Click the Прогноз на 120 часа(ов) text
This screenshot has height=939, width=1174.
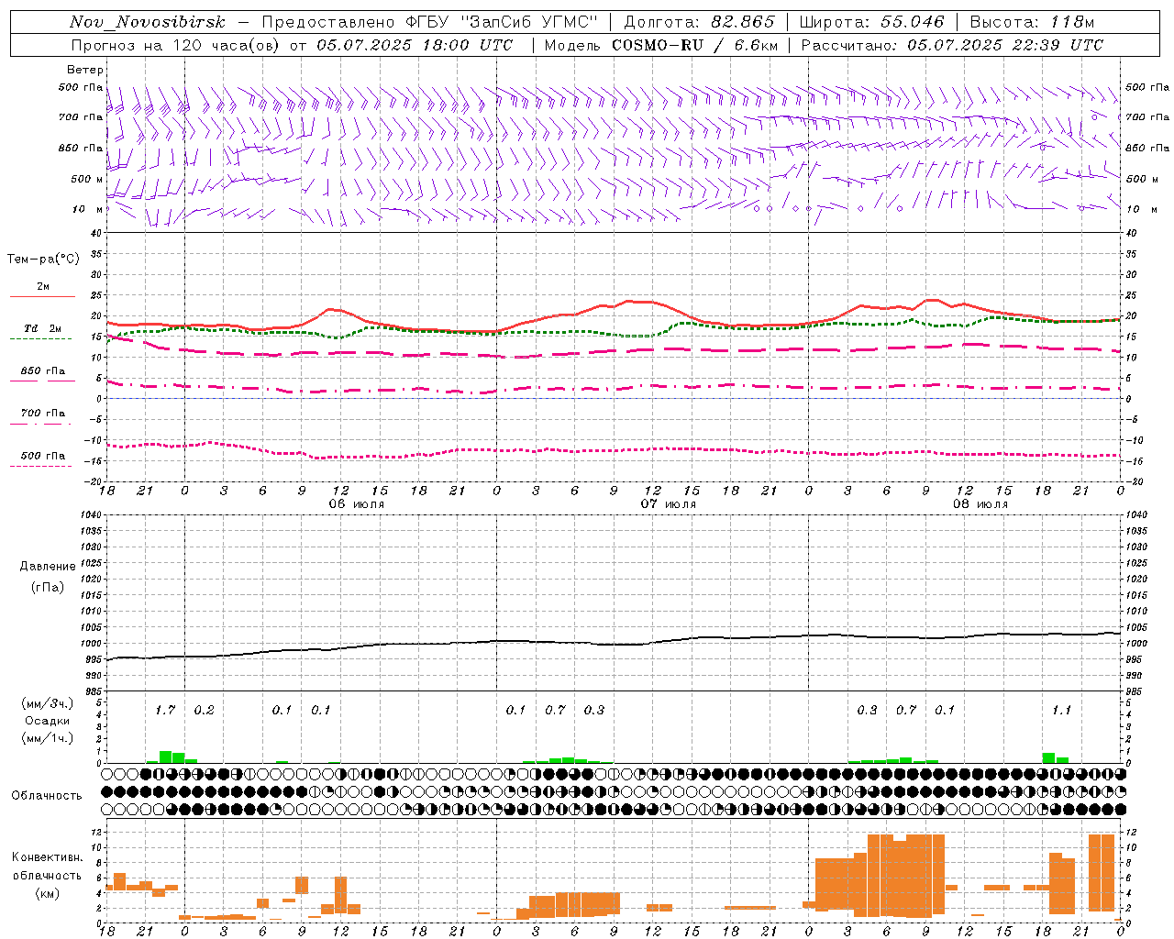(176, 45)
